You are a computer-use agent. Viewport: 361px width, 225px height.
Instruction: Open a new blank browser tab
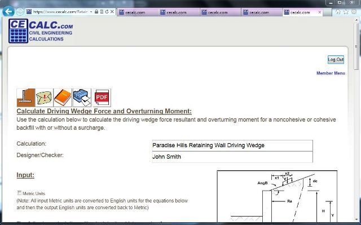pos(327,12)
